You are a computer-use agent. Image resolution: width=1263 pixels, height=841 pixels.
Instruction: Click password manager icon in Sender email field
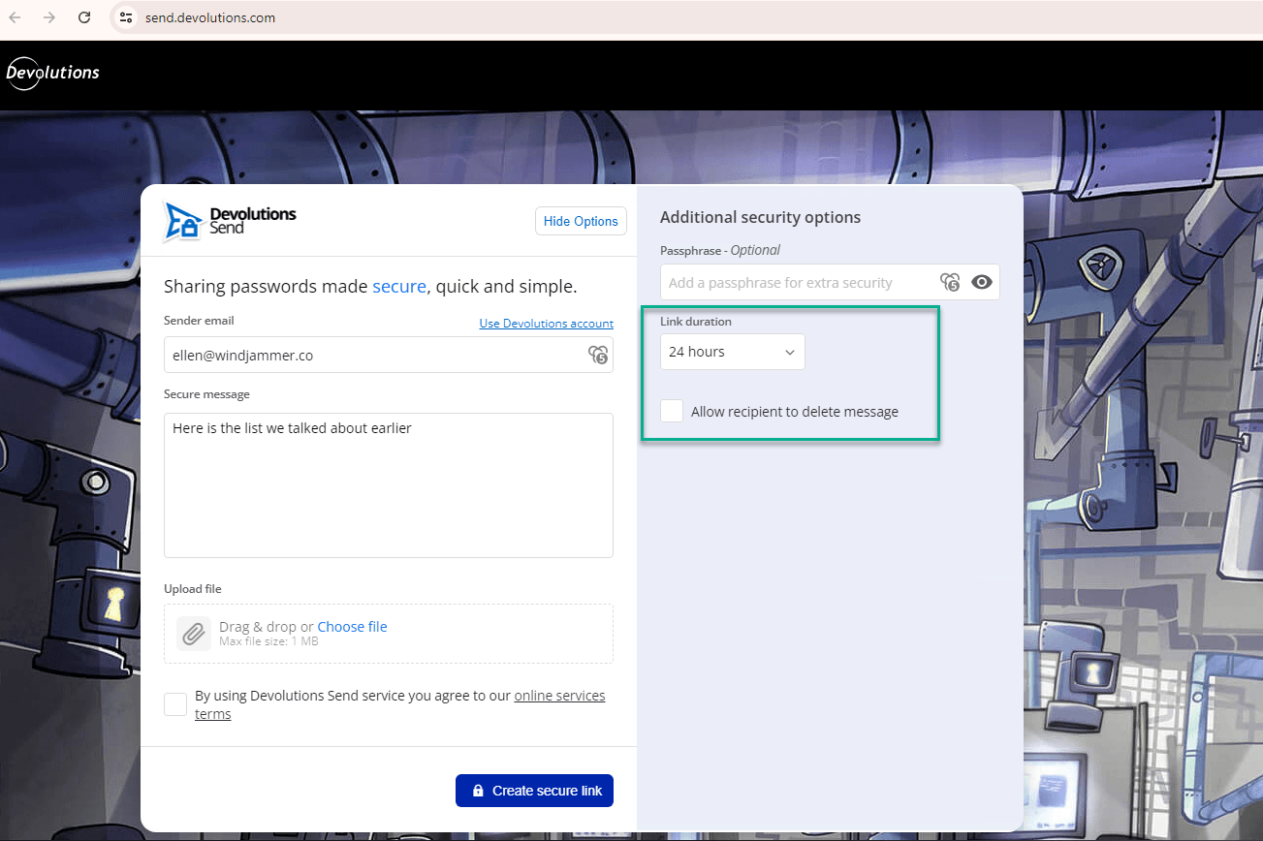[x=598, y=355]
